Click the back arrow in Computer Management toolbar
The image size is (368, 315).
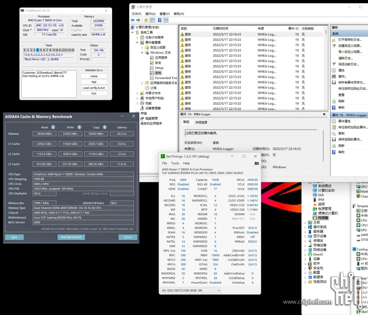(x=133, y=20)
